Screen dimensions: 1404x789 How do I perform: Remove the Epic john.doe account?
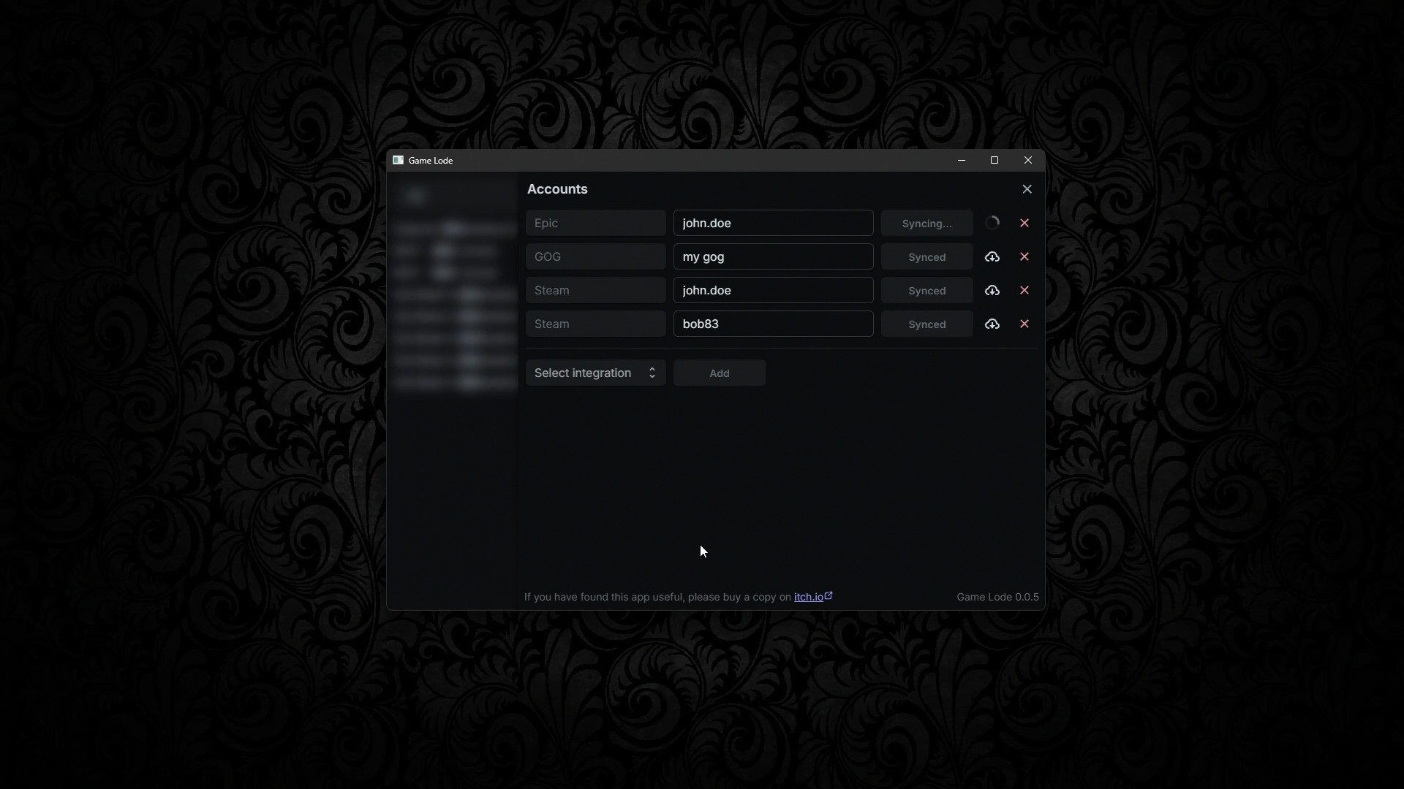tap(1024, 224)
